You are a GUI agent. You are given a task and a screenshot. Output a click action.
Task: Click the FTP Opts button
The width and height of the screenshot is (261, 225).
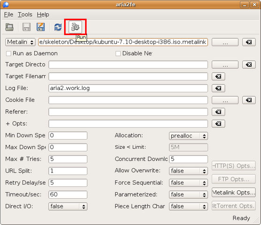click(234, 179)
